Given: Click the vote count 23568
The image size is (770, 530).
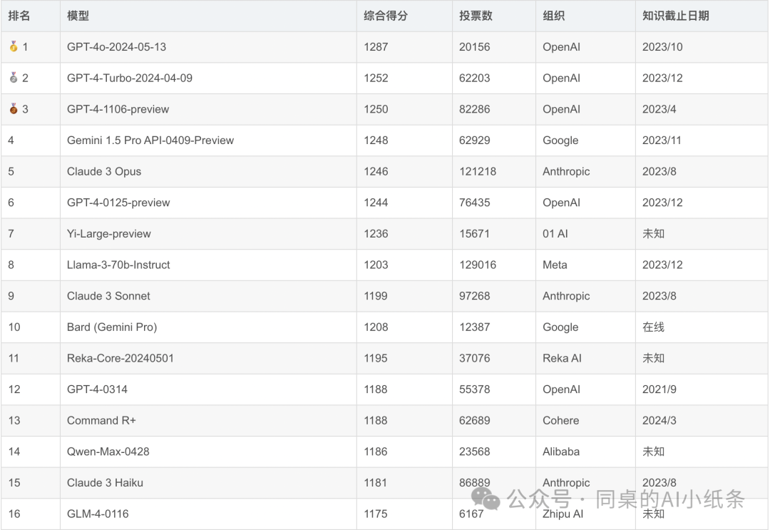Looking at the screenshot, I should point(474,452).
